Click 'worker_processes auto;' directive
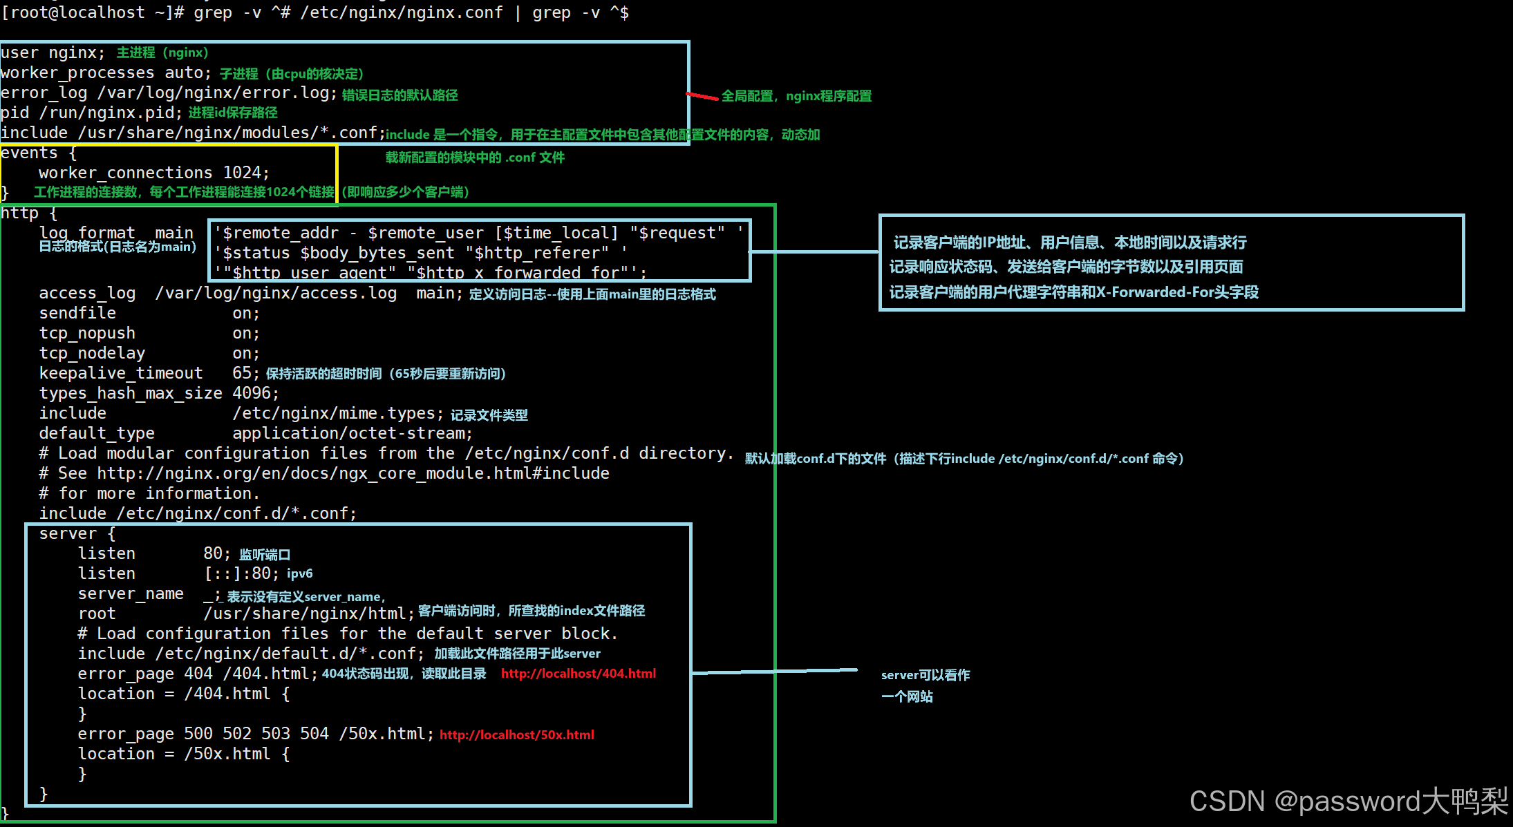Screen dimensions: 1513x827 pos(106,73)
